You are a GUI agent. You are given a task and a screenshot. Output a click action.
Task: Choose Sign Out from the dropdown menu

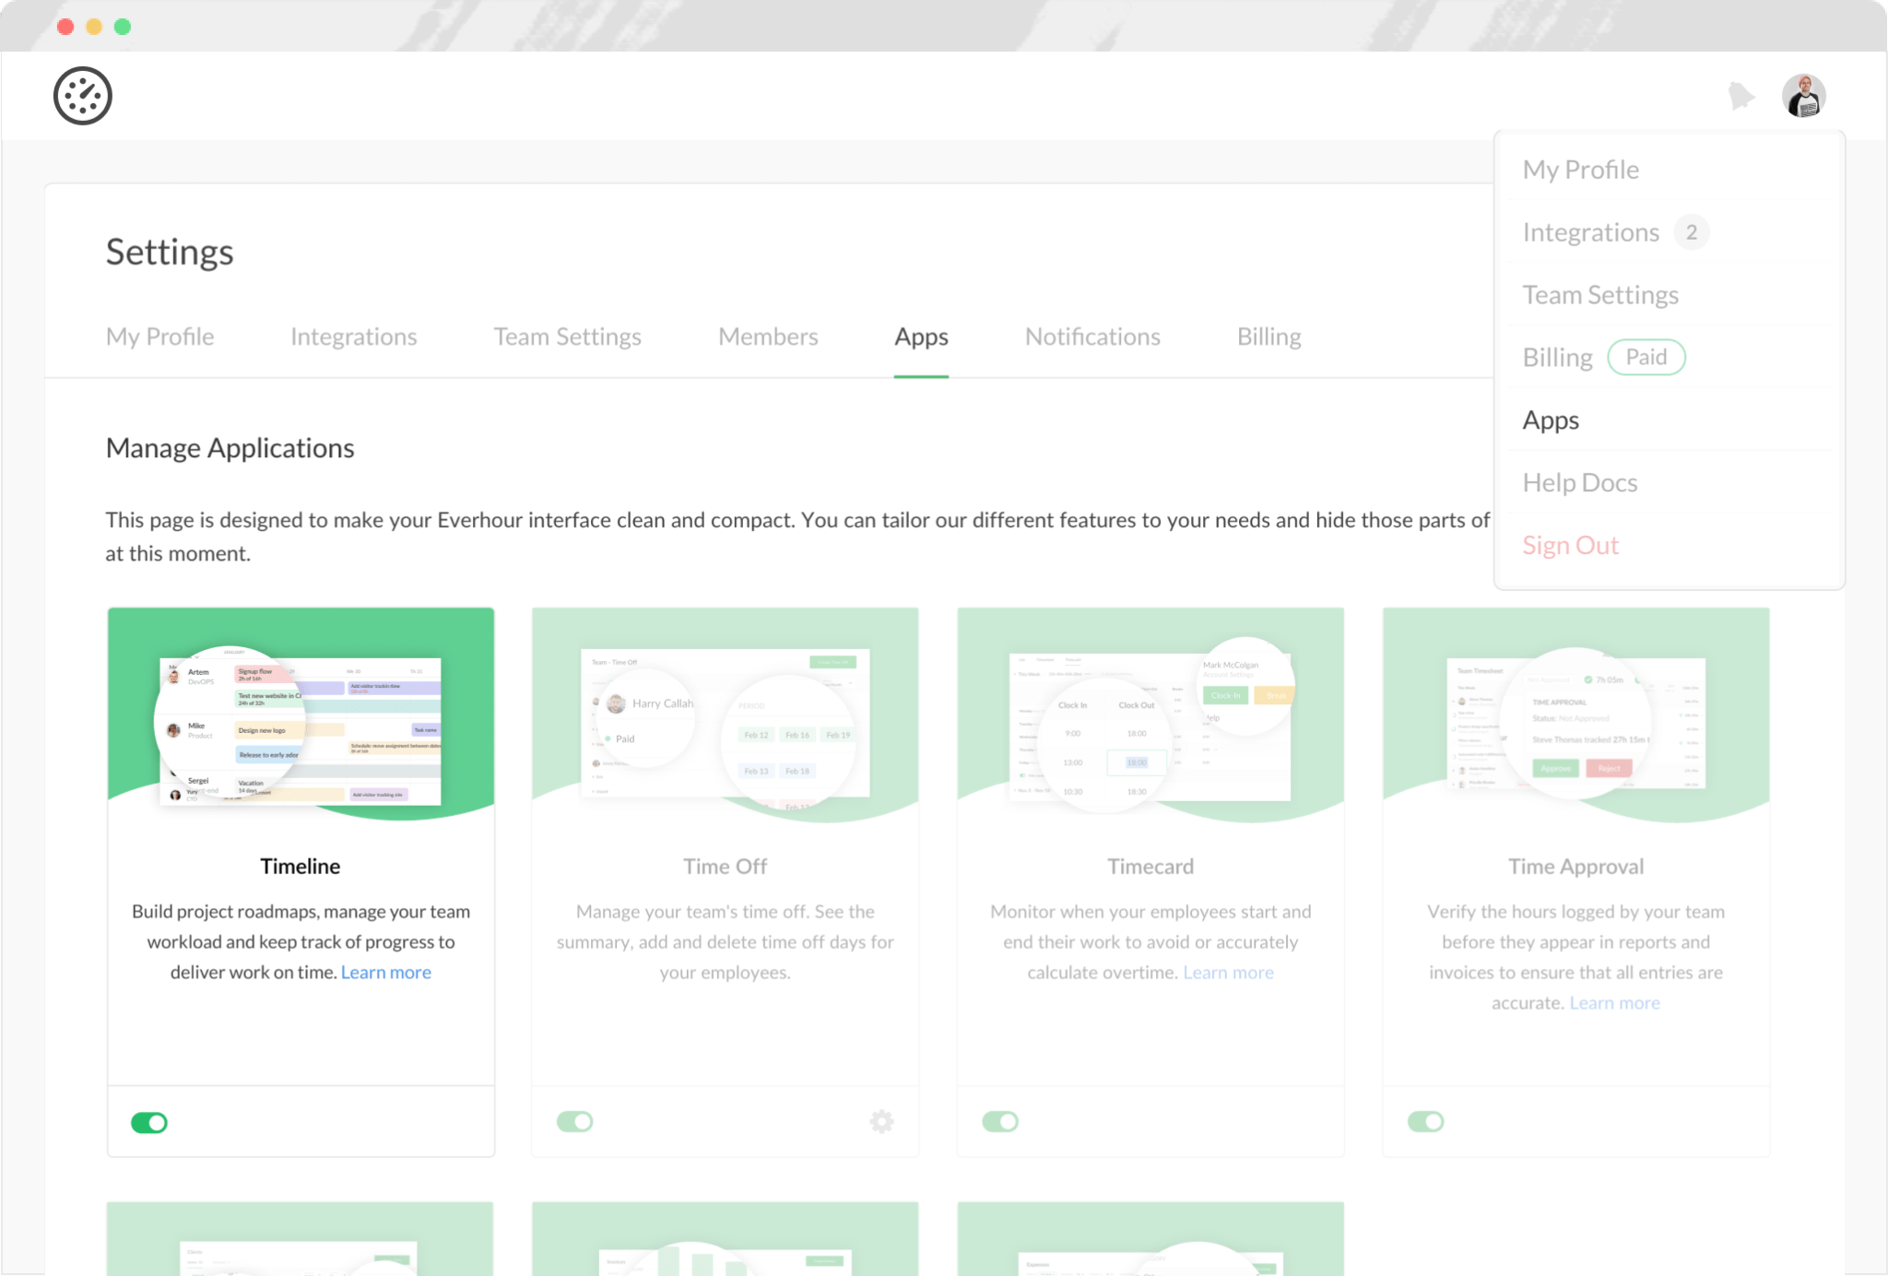tap(1570, 545)
